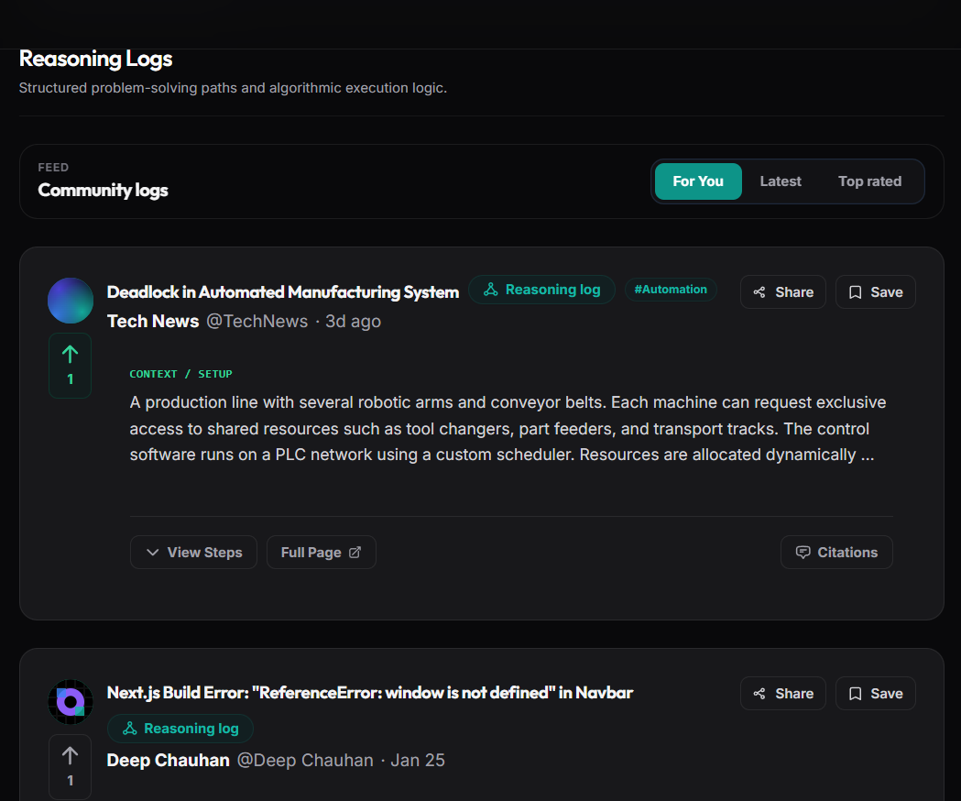Switch to the Latest feed tab

781,181
